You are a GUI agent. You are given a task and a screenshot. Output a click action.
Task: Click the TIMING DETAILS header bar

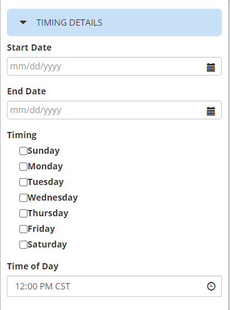click(x=114, y=22)
